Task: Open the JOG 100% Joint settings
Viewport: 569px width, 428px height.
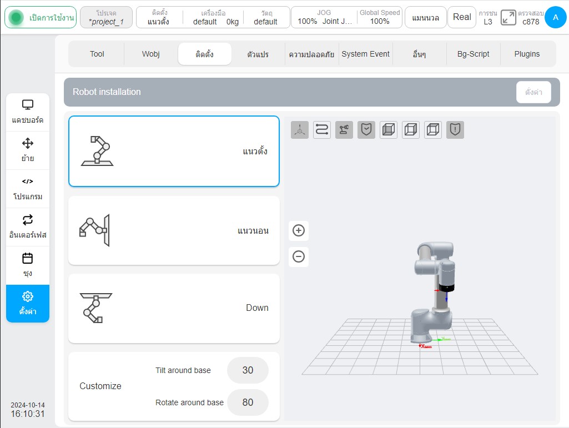Action: 324,17
